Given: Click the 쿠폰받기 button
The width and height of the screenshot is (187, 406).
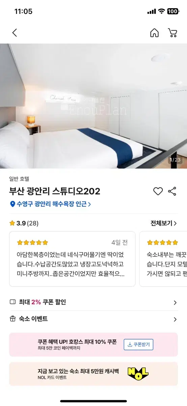Looking at the screenshot, I should coord(138,344).
